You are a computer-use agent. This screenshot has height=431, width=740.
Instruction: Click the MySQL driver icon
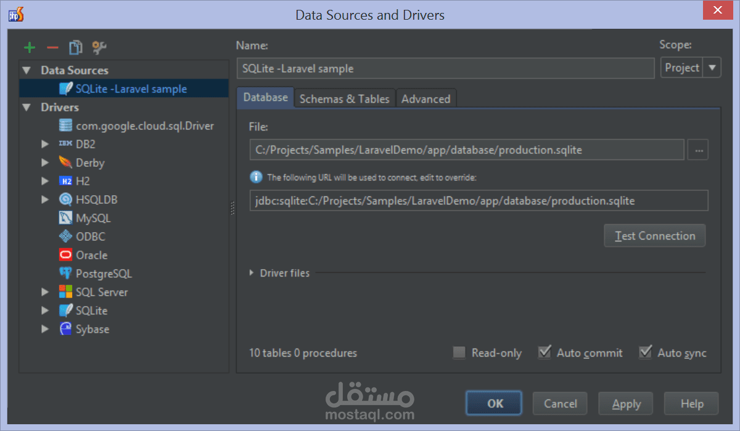point(65,218)
